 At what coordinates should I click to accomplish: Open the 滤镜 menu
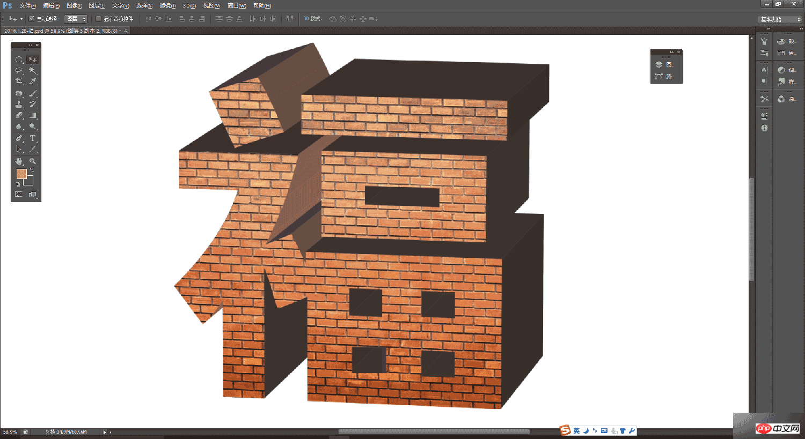click(167, 6)
